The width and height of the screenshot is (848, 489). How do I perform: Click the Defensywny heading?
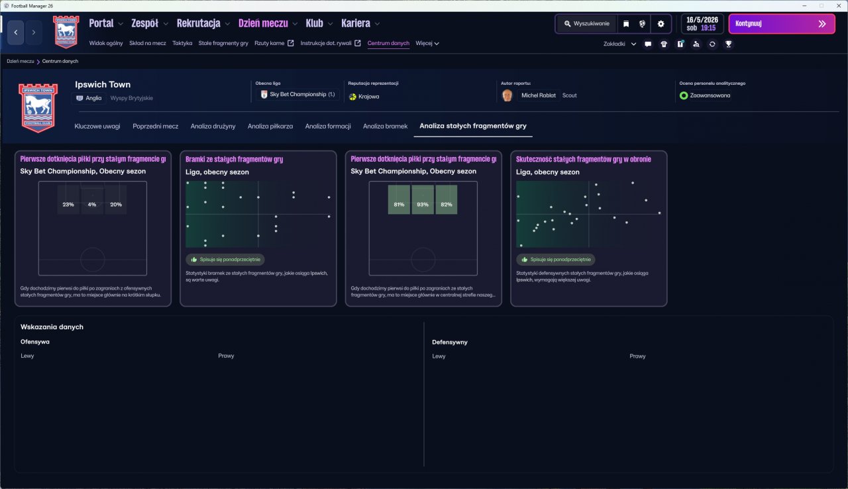pyautogui.click(x=450, y=342)
